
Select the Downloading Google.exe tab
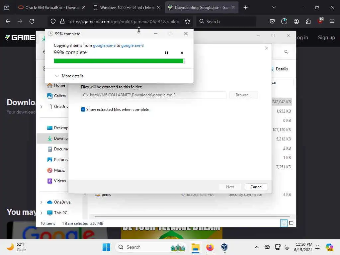point(202,8)
